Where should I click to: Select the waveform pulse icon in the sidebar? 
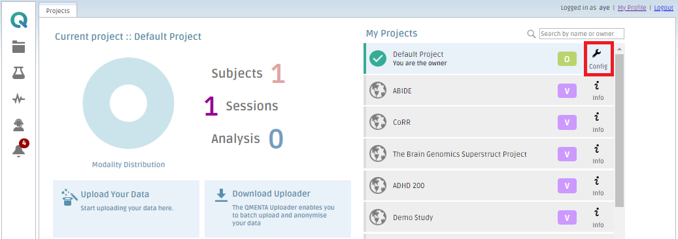(x=18, y=99)
